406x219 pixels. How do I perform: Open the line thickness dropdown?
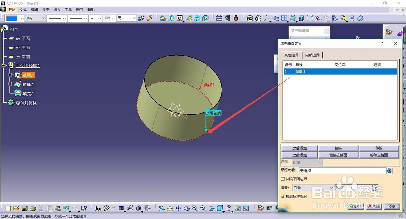(x=64, y=18)
